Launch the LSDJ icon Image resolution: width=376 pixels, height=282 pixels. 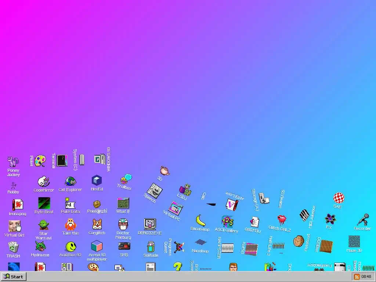(185, 190)
